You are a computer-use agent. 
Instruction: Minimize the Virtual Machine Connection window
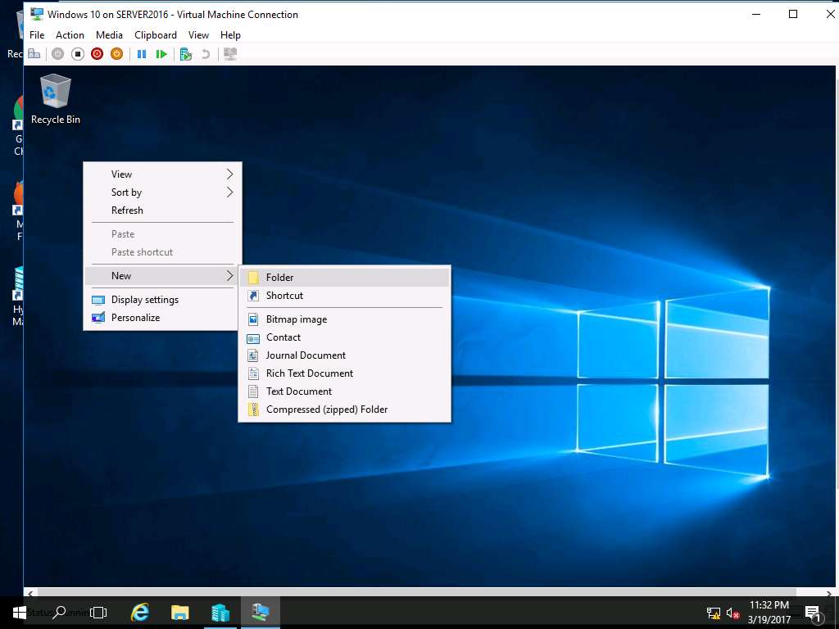(756, 15)
